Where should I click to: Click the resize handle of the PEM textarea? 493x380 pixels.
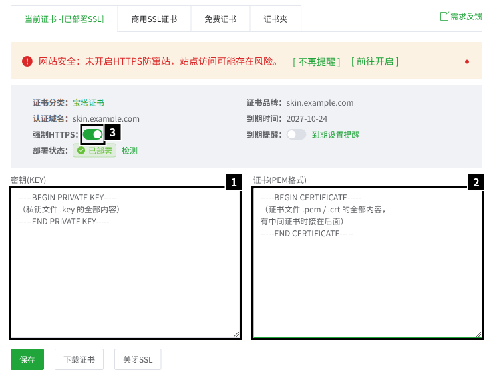(x=479, y=335)
